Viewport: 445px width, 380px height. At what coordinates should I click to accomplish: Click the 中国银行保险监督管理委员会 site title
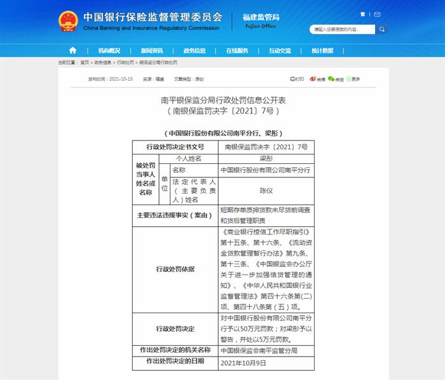pyautogui.click(x=153, y=21)
